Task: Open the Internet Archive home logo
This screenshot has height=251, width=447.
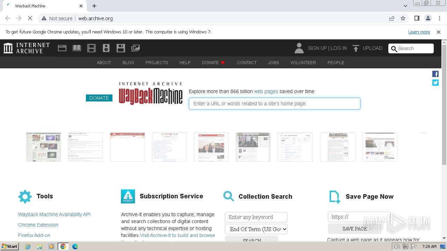Action: tap(27, 48)
